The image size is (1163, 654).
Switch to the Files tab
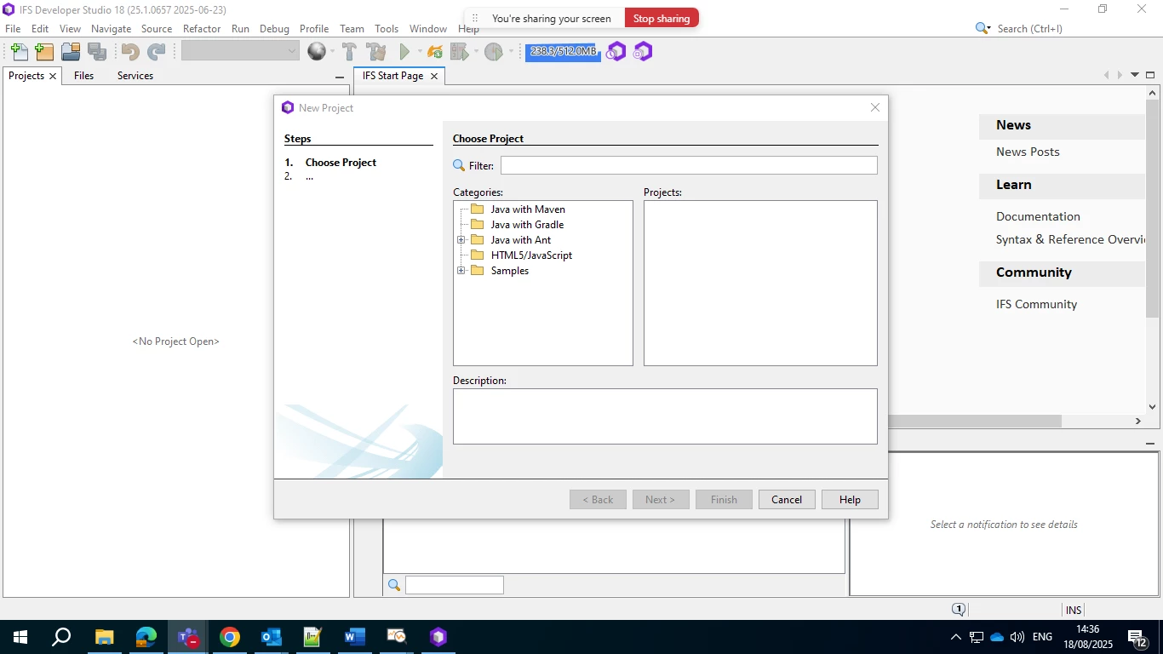click(x=83, y=76)
